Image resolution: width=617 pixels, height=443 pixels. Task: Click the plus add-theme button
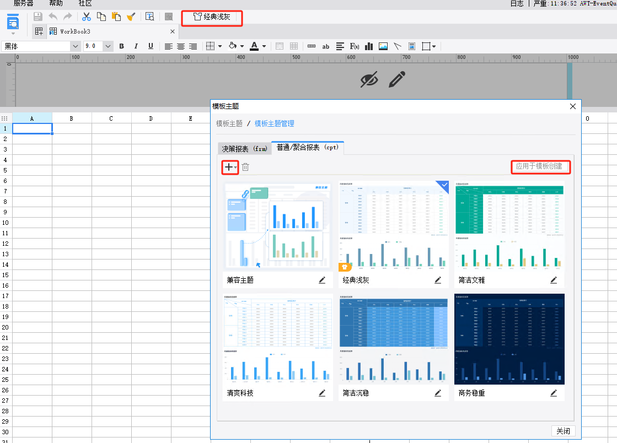click(x=230, y=167)
